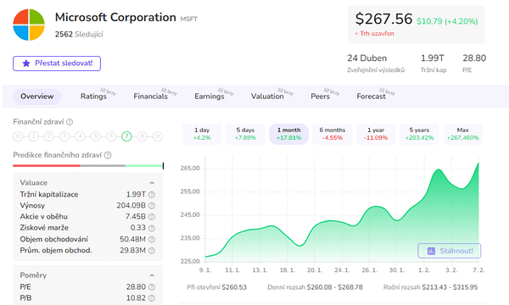Screen dimensions: 509x305
Task: Switch to the Forecast tab
Action: point(371,97)
